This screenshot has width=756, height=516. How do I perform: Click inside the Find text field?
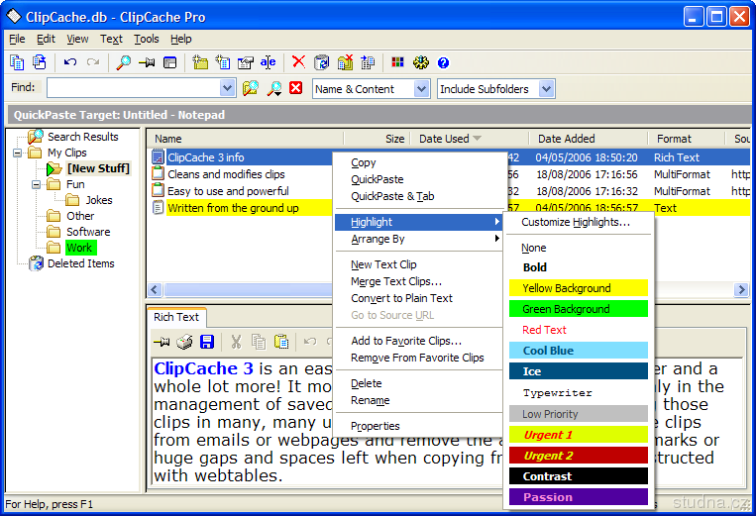(139, 89)
